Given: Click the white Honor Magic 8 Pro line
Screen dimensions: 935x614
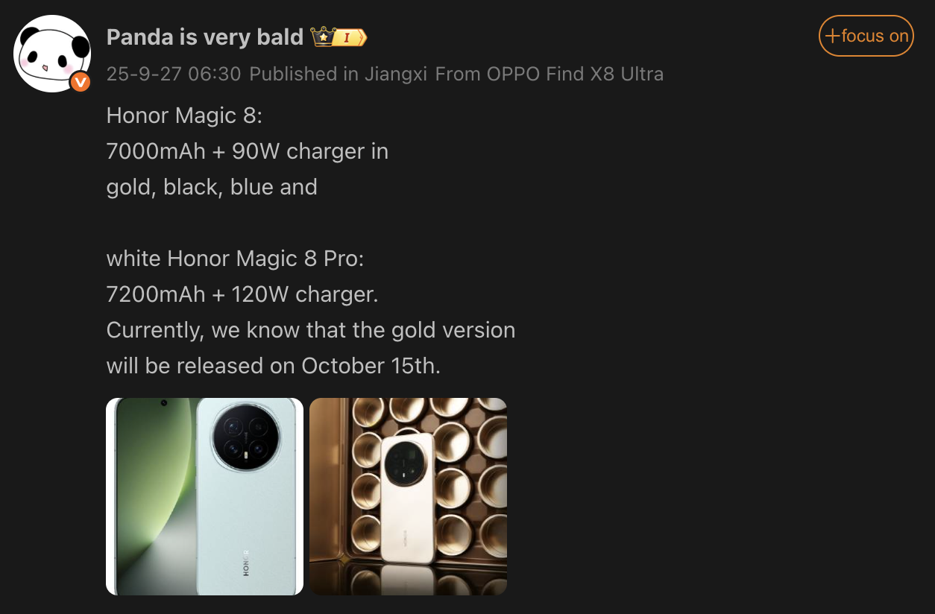Looking at the screenshot, I should [235, 258].
